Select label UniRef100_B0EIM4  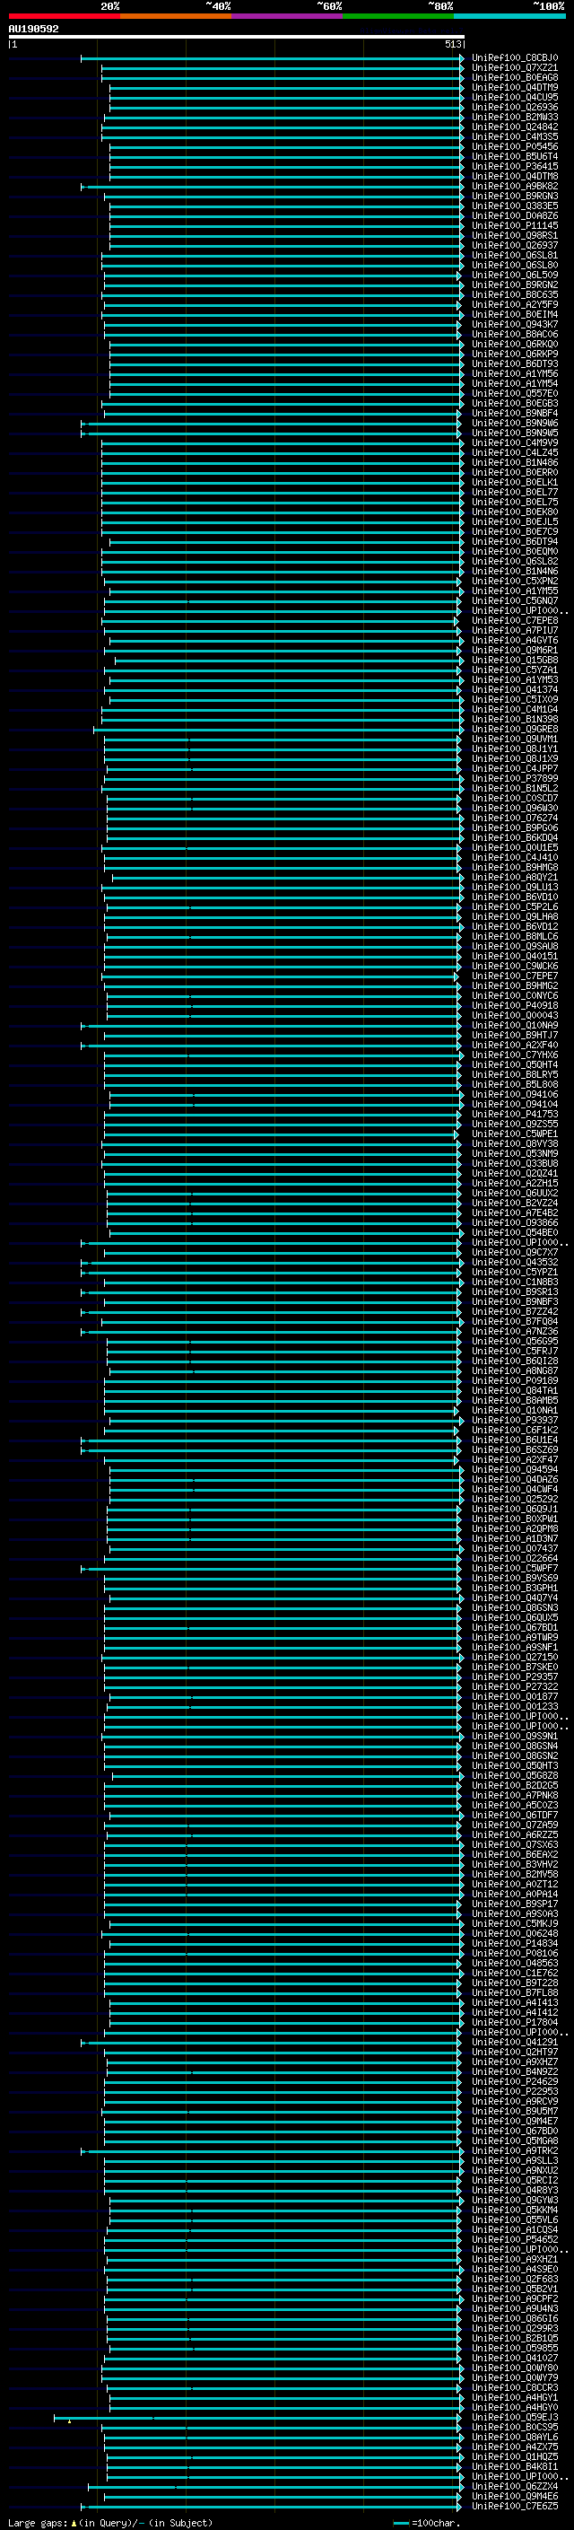tap(514, 314)
